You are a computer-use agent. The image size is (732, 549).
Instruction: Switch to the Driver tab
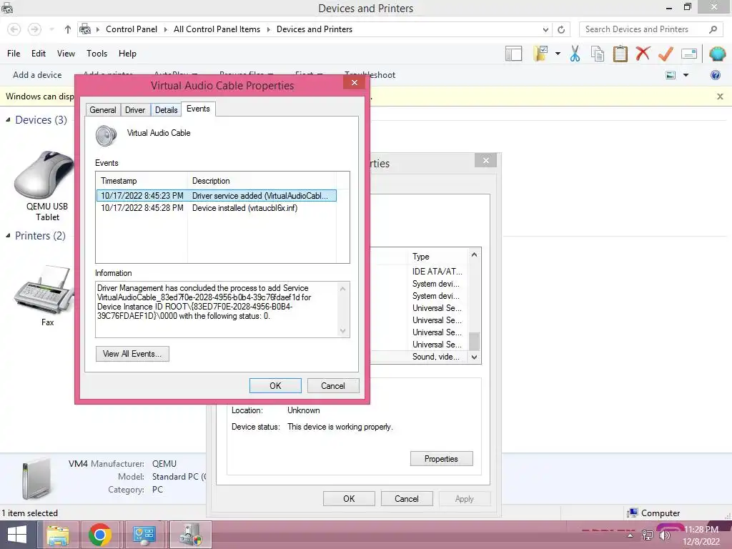pos(135,110)
